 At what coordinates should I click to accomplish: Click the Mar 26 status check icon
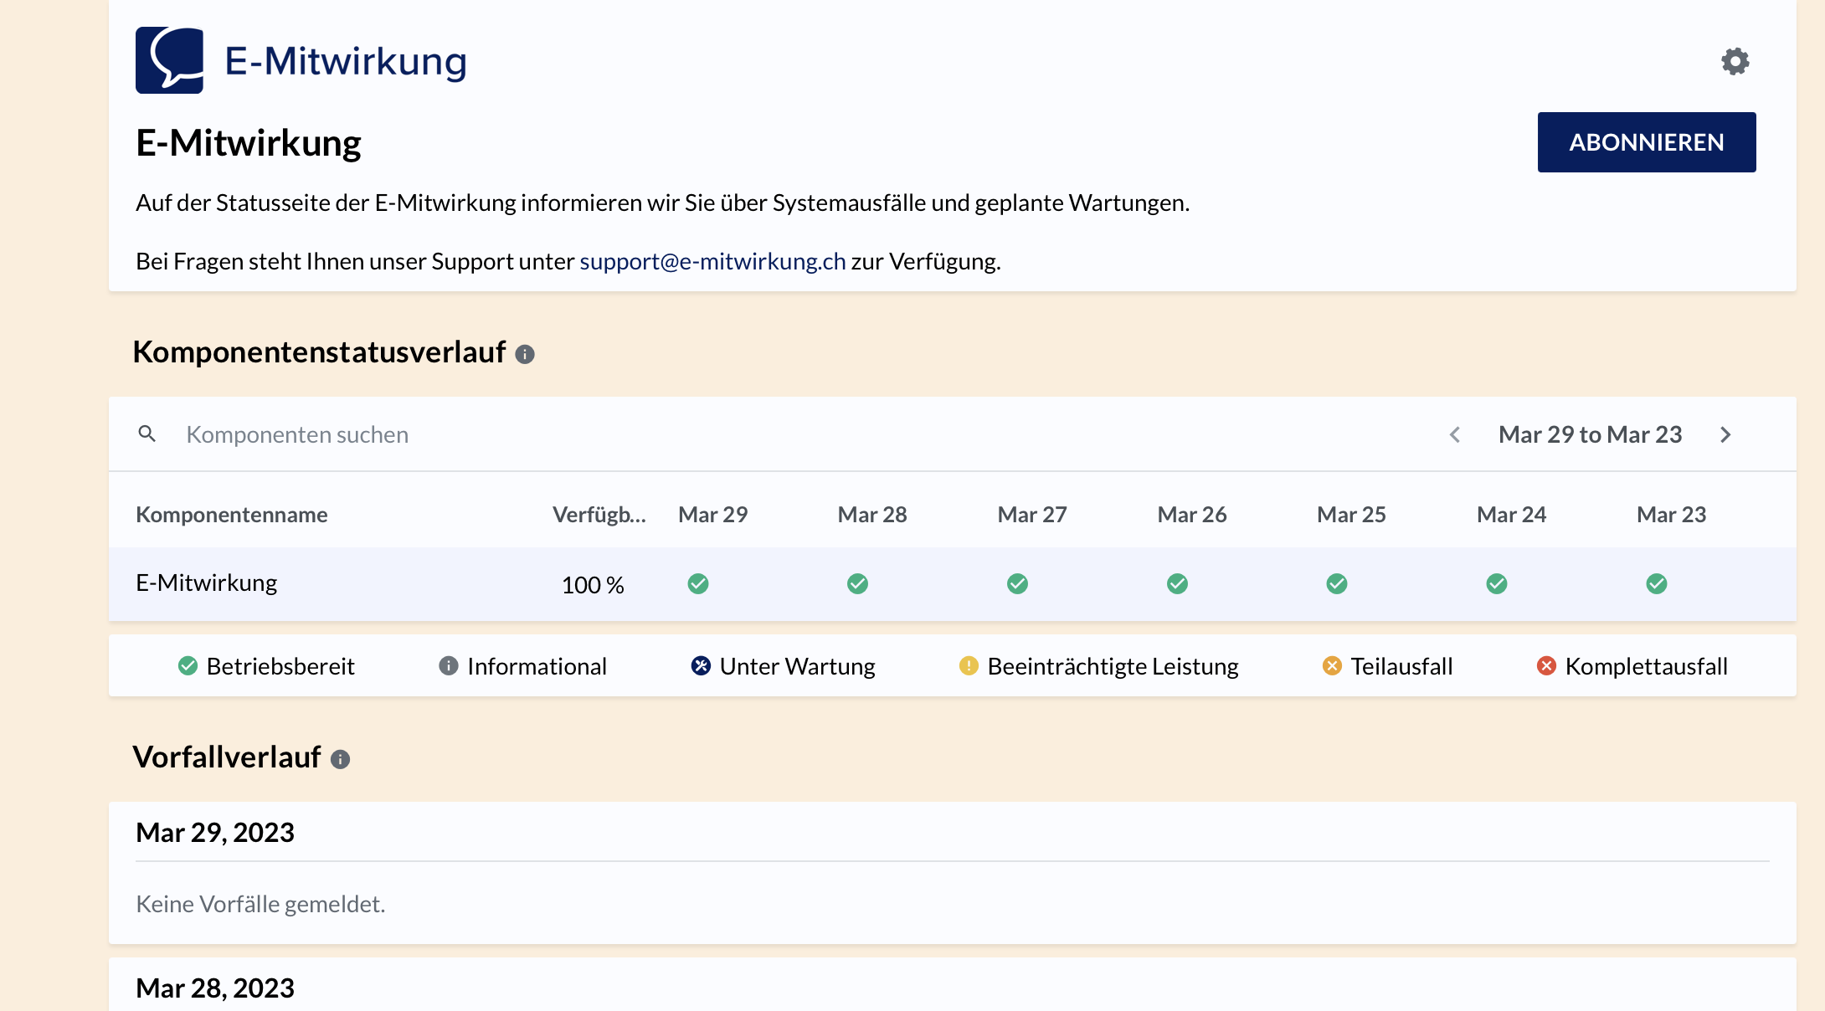pos(1177,583)
